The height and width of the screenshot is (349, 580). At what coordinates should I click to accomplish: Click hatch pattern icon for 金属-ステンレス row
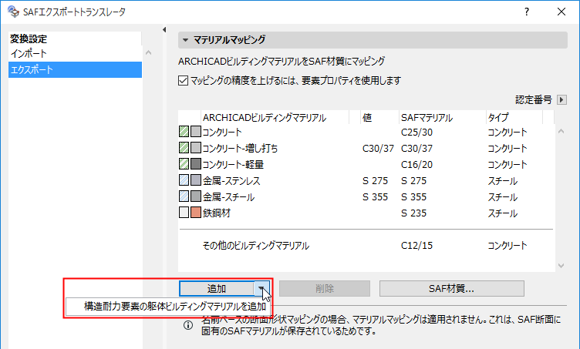pos(184,180)
